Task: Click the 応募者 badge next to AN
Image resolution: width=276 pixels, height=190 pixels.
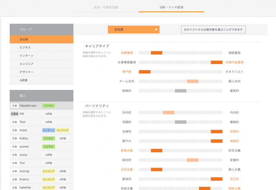Action: [15, 114]
